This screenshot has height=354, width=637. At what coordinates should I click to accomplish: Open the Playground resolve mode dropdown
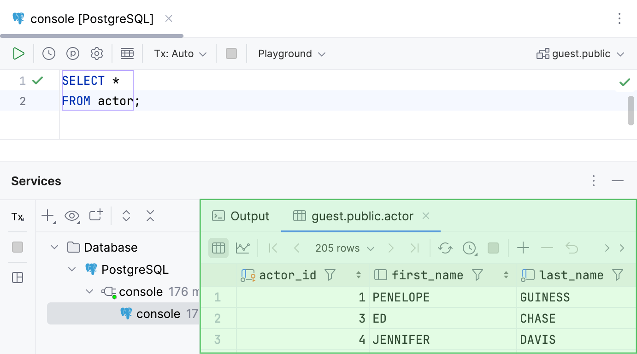pos(291,54)
